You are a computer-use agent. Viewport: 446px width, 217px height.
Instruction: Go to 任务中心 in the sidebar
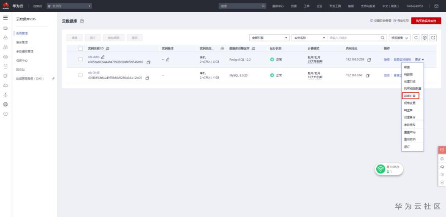click(22, 60)
